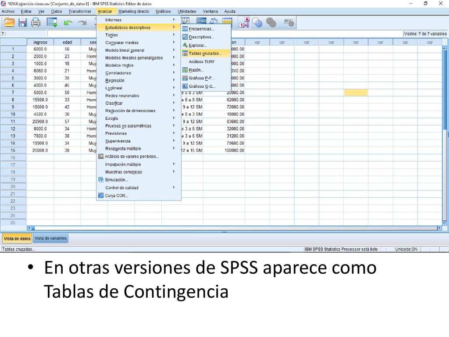Click the Print toolbar icon

(x=36, y=22)
